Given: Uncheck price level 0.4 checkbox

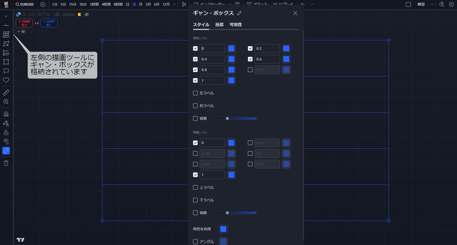Looking at the screenshot, I should (x=195, y=59).
